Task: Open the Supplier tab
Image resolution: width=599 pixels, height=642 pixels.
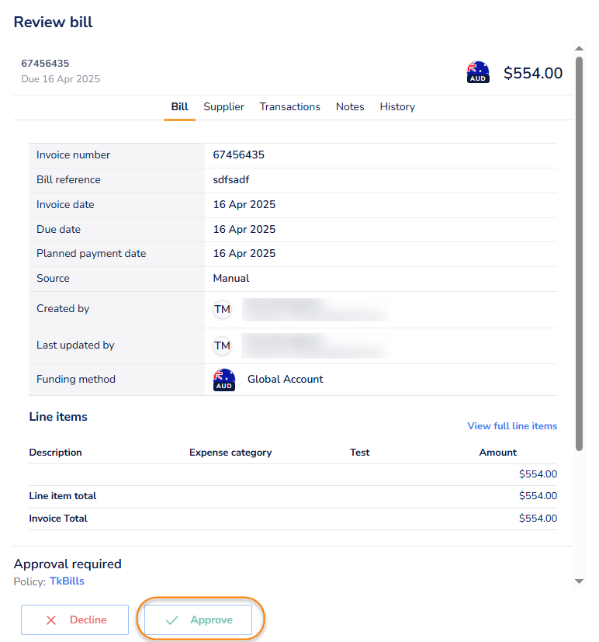Action: click(223, 107)
